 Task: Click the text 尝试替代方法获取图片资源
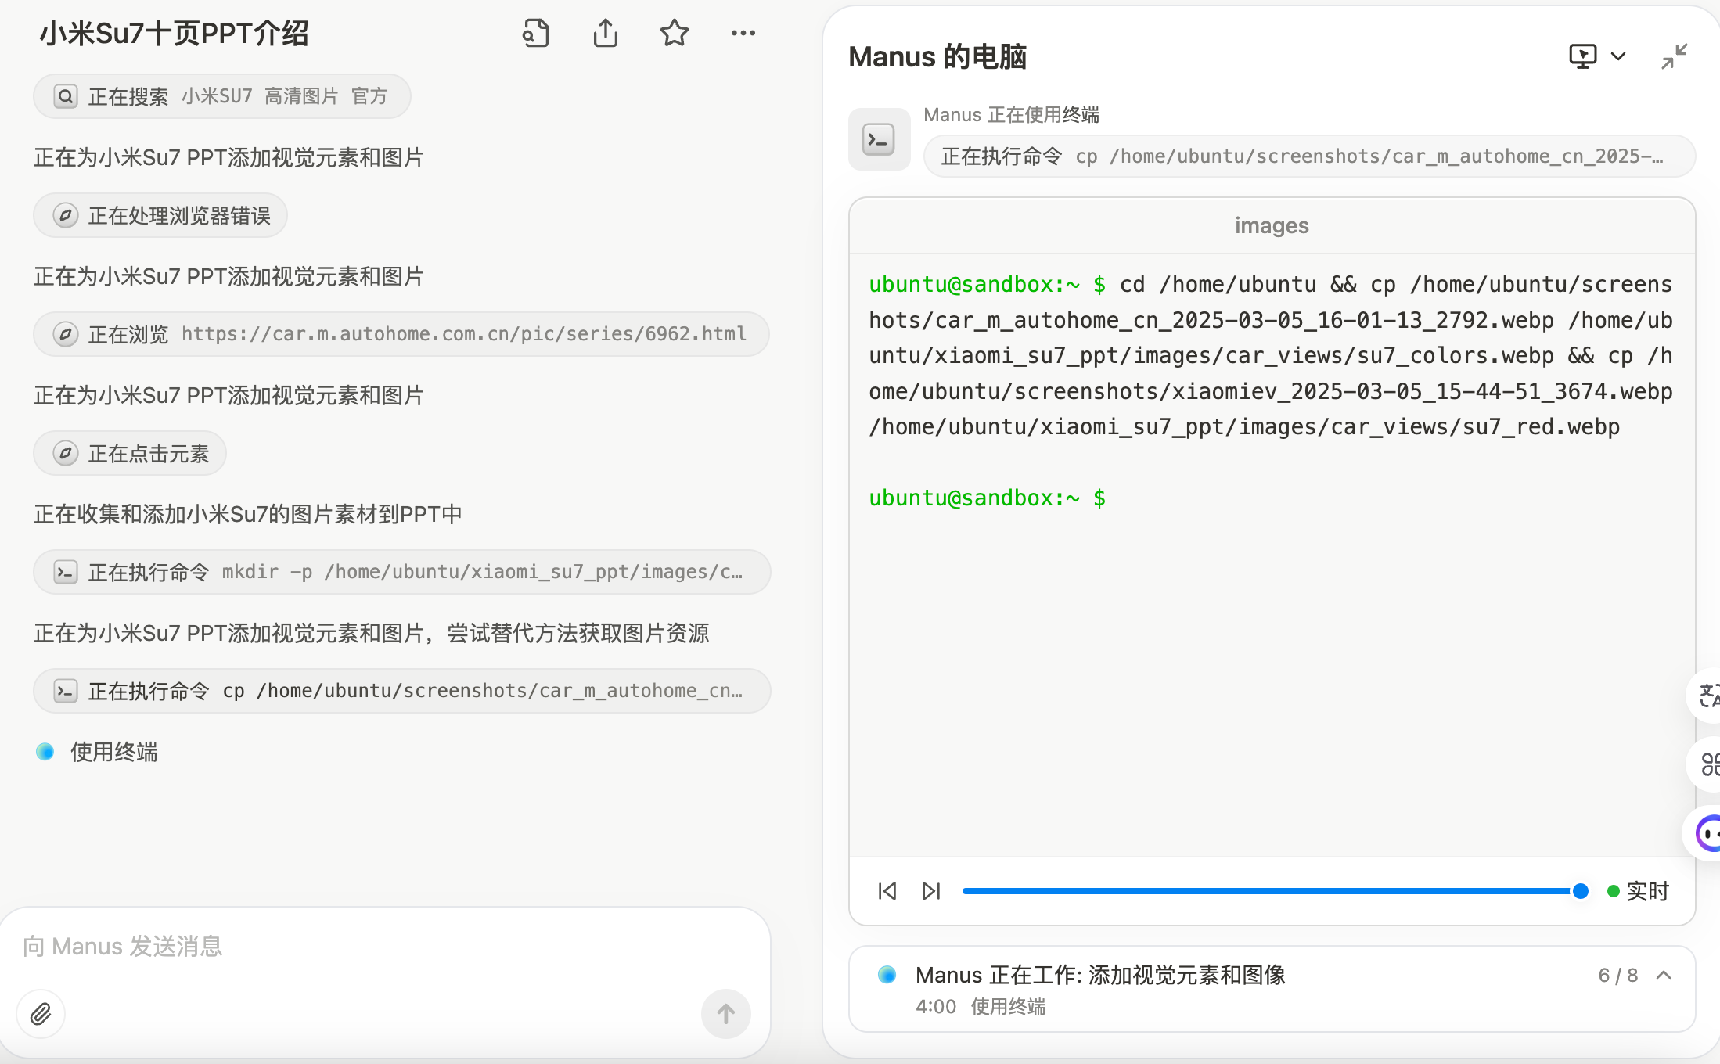578,633
